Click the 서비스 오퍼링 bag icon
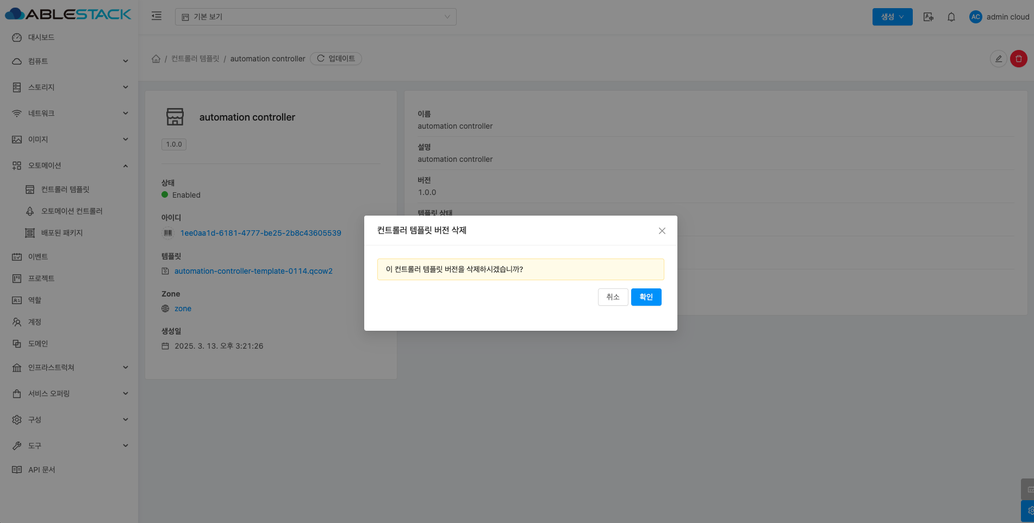 (17, 394)
